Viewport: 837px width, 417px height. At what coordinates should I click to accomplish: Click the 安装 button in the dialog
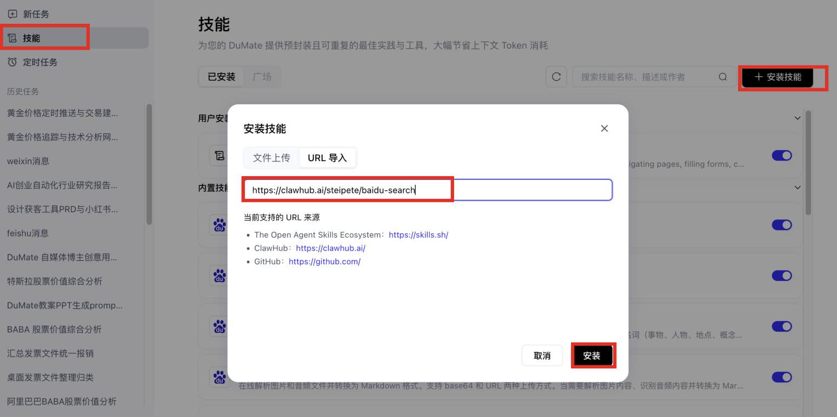point(593,355)
